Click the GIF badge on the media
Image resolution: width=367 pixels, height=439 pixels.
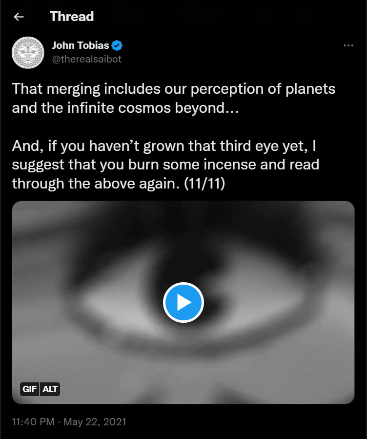pyautogui.click(x=28, y=389)
